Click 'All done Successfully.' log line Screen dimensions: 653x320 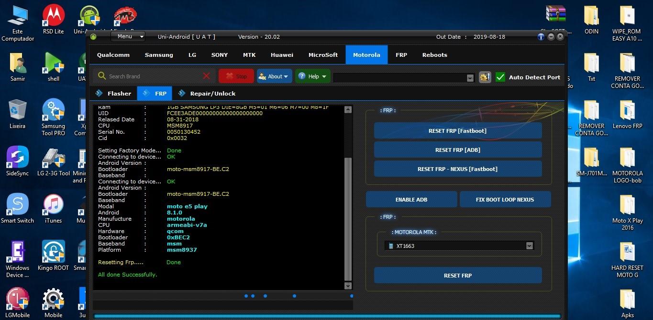pyautogui.click(x=128, y=275)
